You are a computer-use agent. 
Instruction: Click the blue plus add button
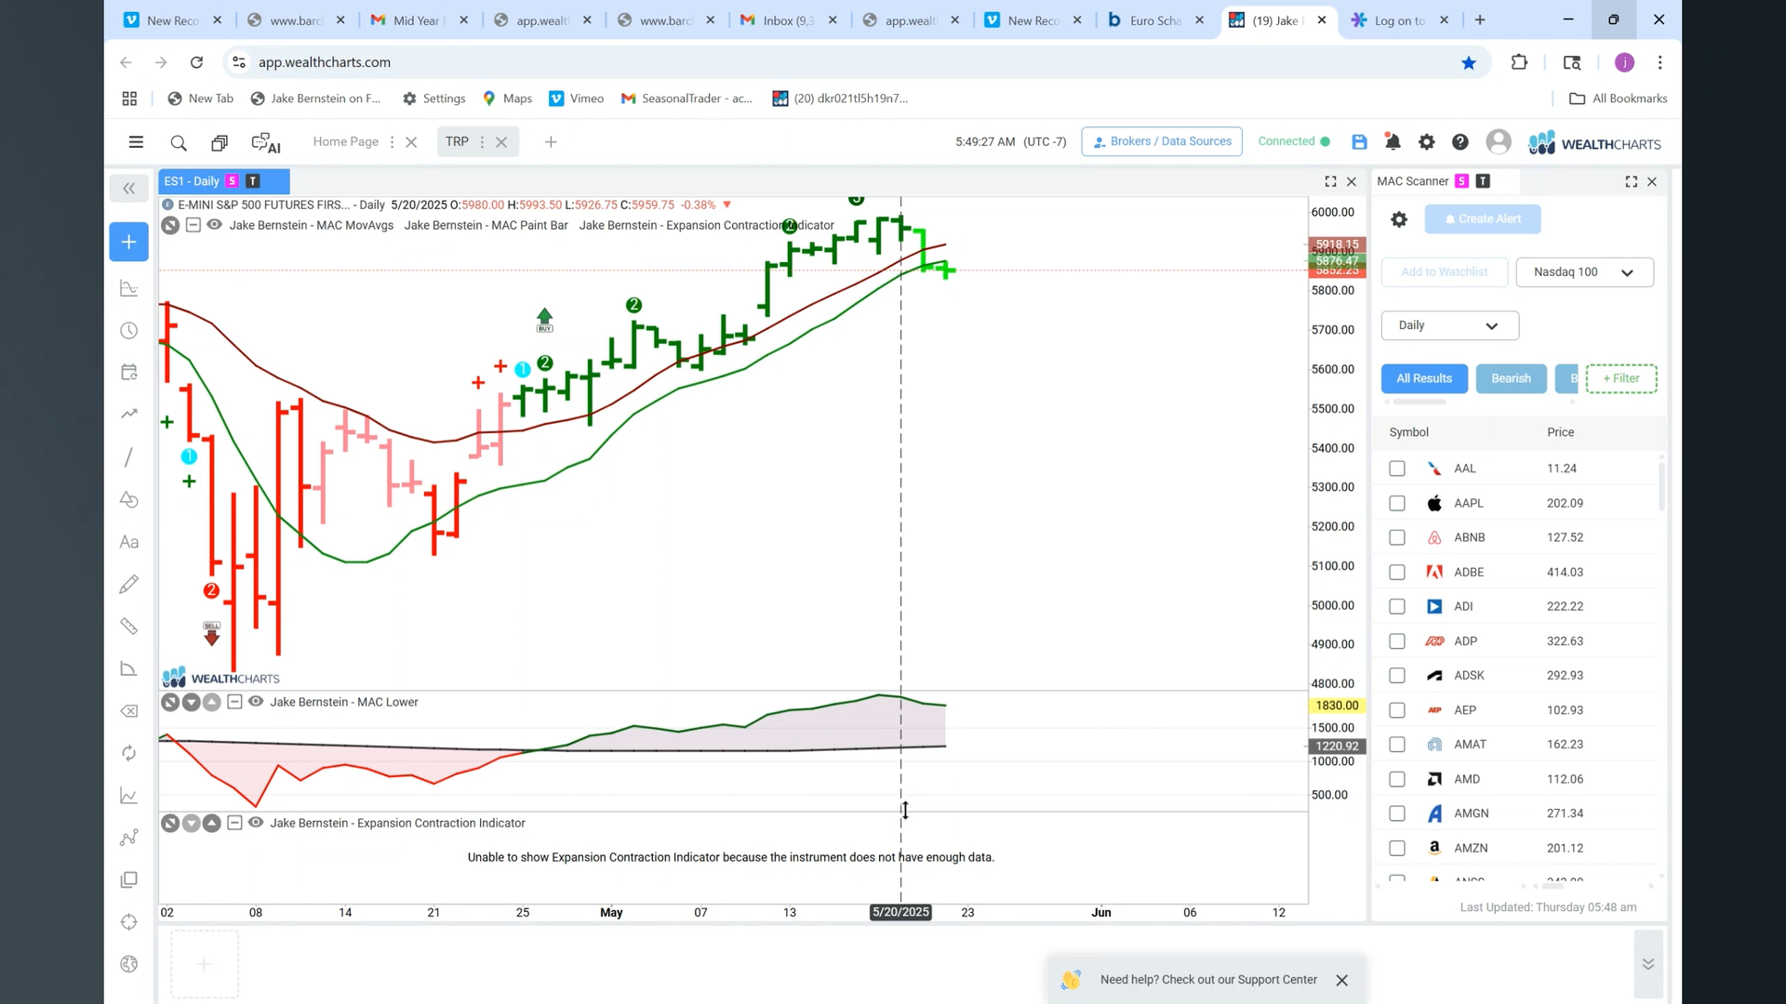pos(129,242)
